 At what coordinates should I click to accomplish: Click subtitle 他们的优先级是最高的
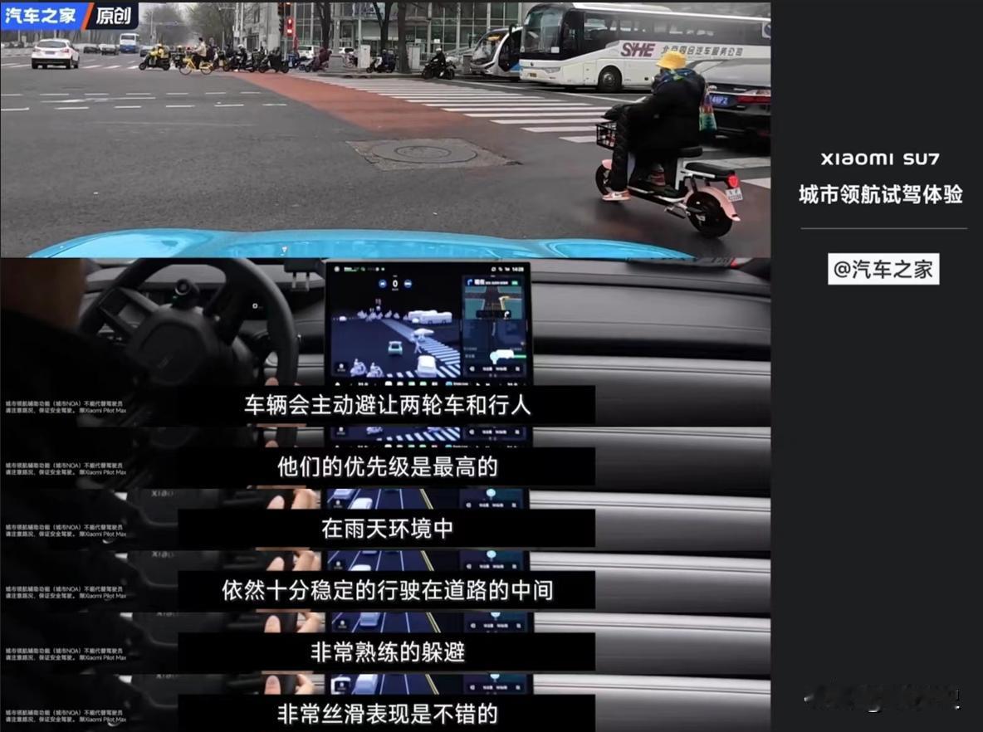(388, 467)
